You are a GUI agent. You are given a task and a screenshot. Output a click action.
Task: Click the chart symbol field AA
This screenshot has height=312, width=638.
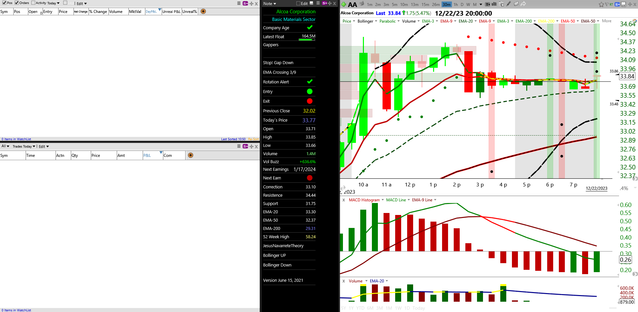coord(352,5)
